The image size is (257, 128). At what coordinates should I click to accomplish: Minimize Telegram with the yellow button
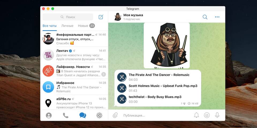48,9
